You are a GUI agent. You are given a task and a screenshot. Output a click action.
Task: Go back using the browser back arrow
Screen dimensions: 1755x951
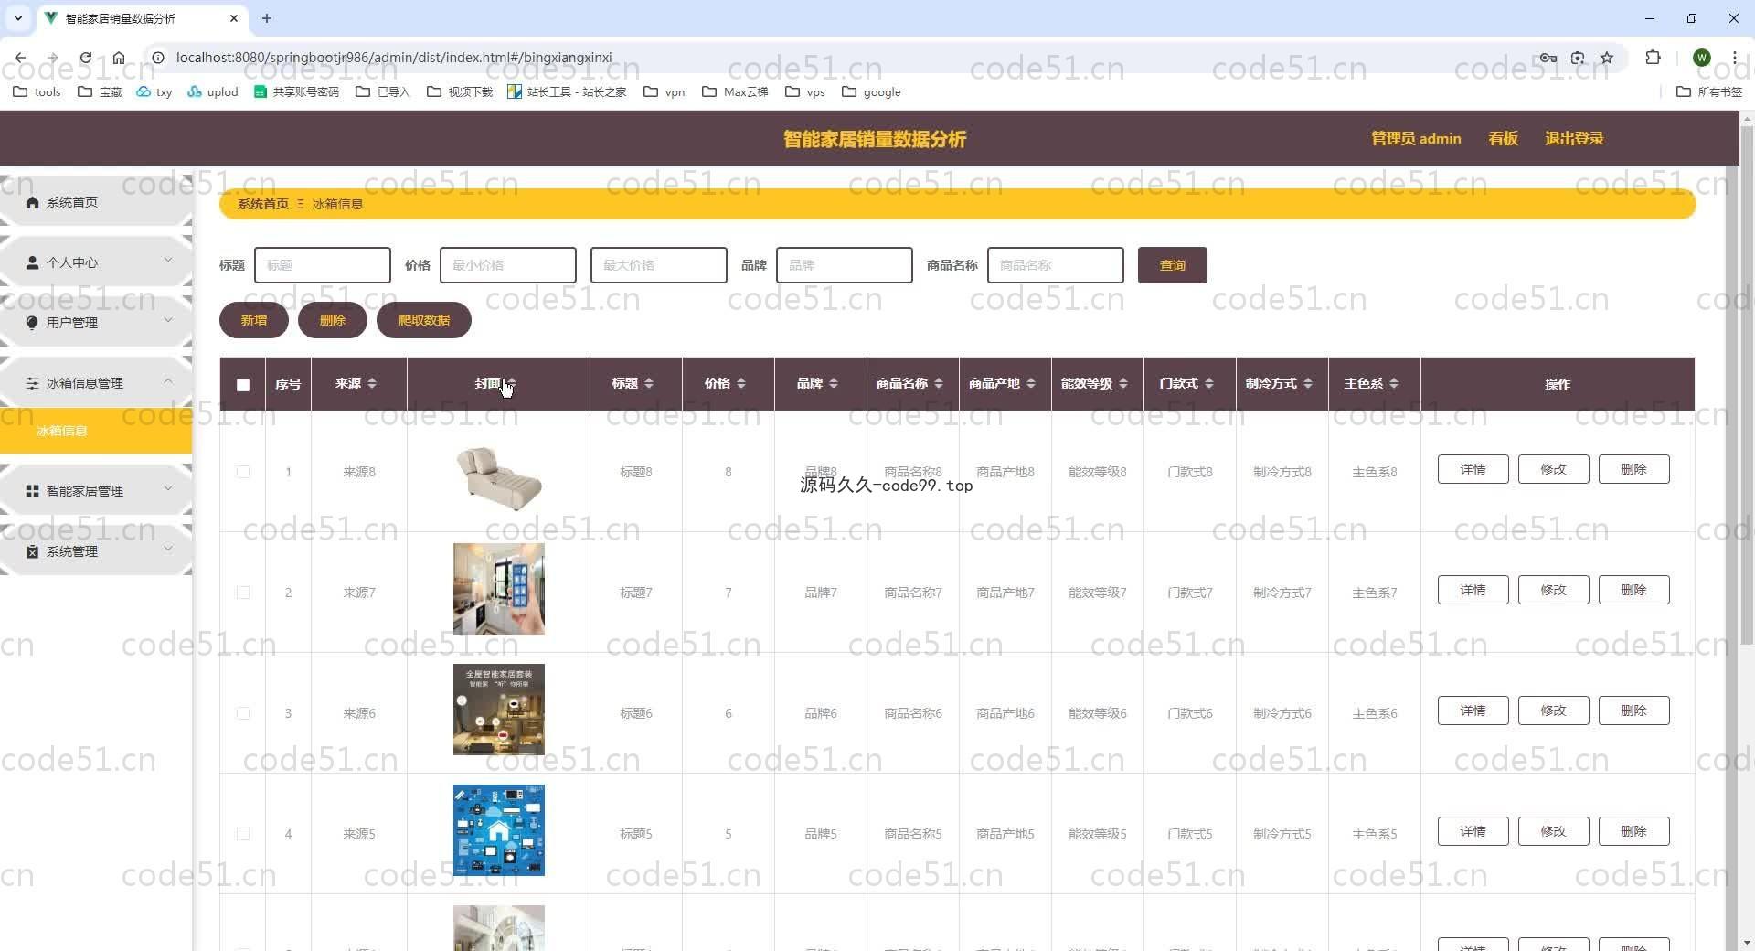[x=20, y=58]
